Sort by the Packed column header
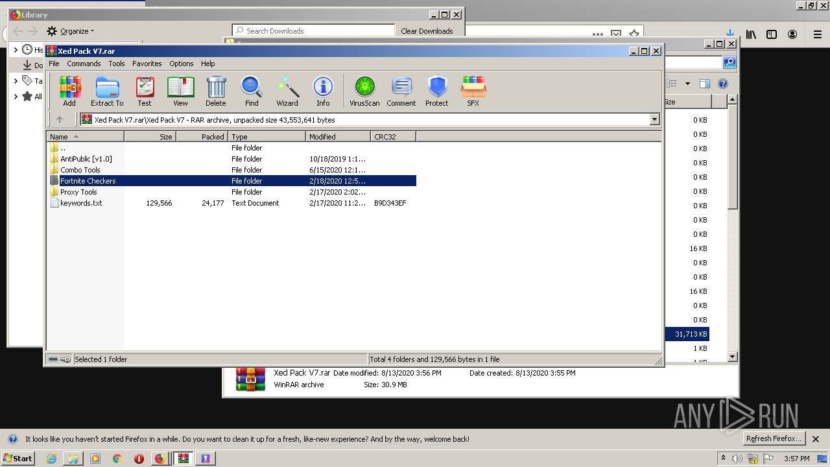Viewport: 830px width, 467px height. (202, 136)
